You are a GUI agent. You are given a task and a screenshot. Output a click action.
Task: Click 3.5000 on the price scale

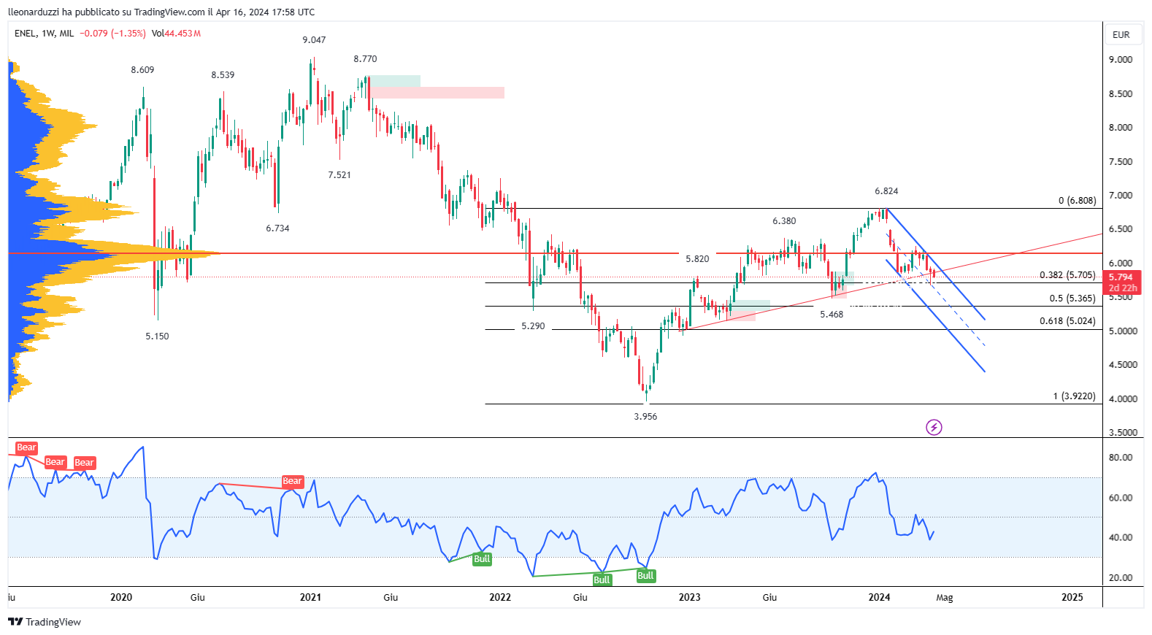pyautogui.click(x=1123, y=433)
